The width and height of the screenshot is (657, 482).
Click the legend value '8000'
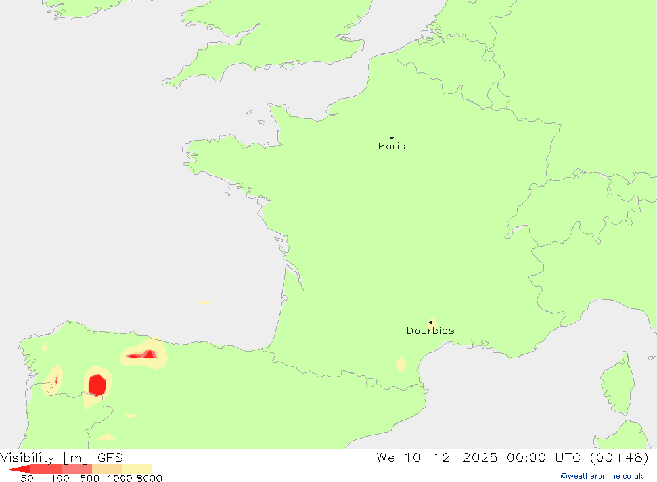(149, 478)
